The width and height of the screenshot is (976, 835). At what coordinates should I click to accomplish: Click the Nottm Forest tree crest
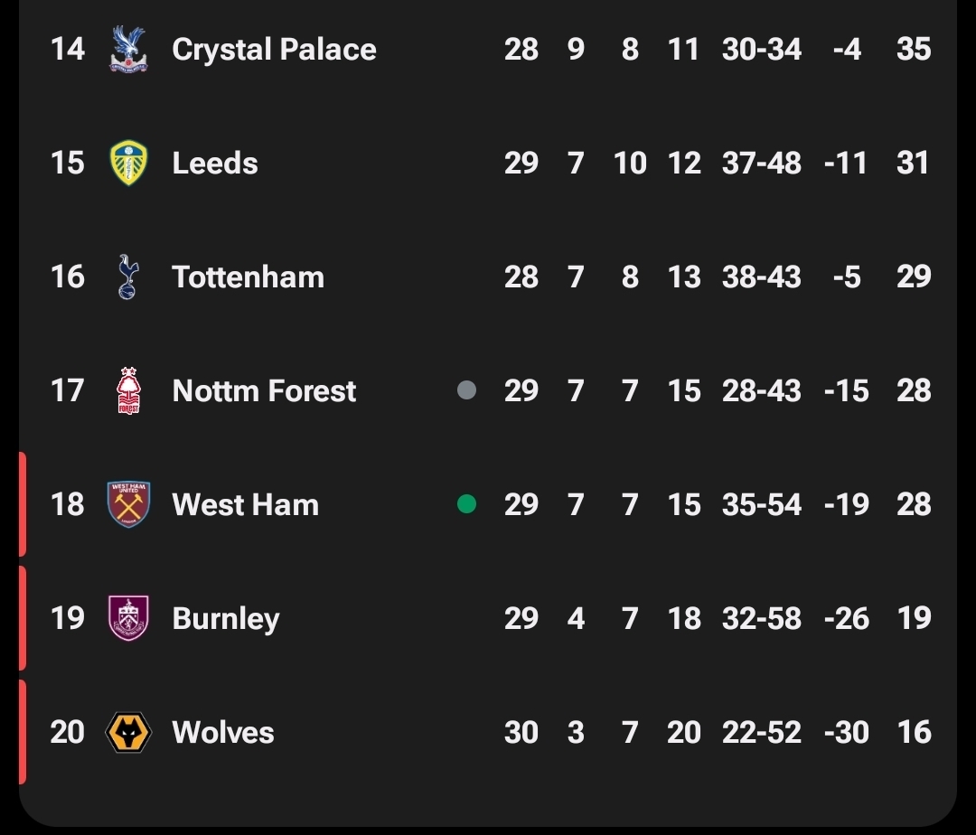128,390
